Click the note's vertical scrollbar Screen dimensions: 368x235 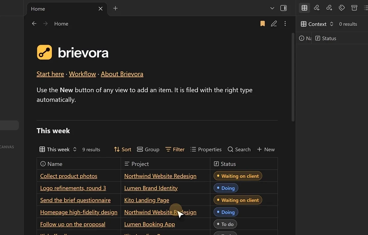click(x=293, y=77)
